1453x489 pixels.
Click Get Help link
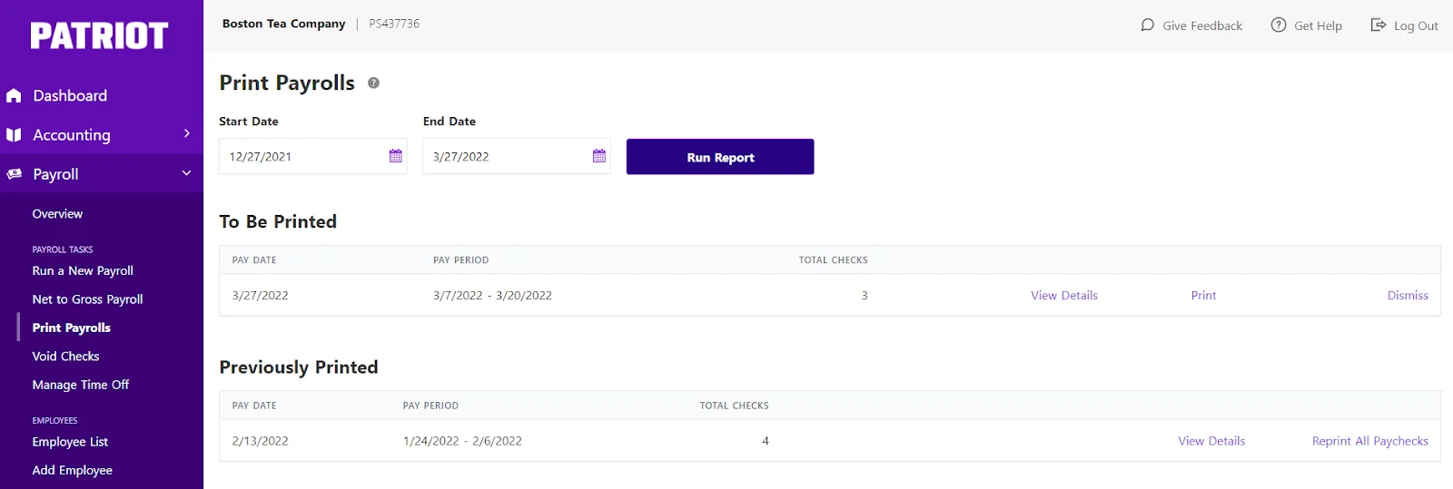click(x=1318, y=25)
